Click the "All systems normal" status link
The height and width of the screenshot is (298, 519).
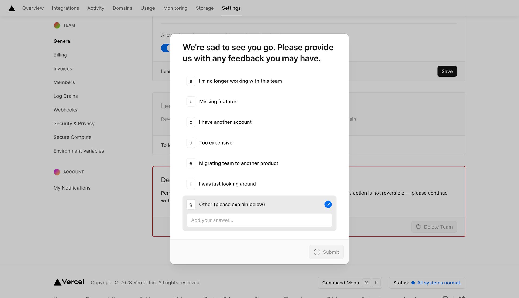coord(438,283)
